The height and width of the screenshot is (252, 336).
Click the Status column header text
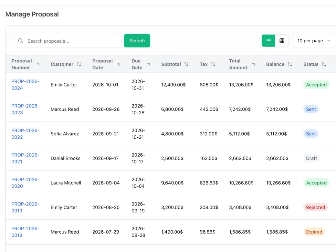tap(311, 64)
